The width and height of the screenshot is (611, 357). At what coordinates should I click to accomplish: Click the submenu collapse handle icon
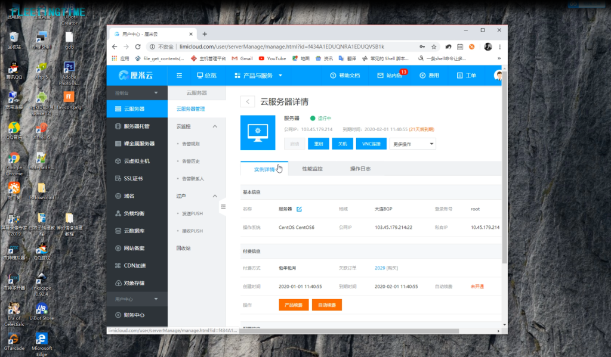click(x=223, y=207)
